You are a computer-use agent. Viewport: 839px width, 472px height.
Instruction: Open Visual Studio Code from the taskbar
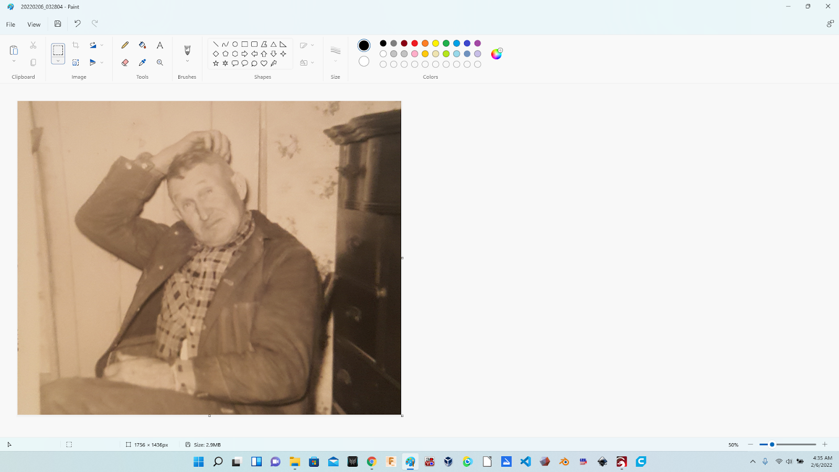point(525,462)
